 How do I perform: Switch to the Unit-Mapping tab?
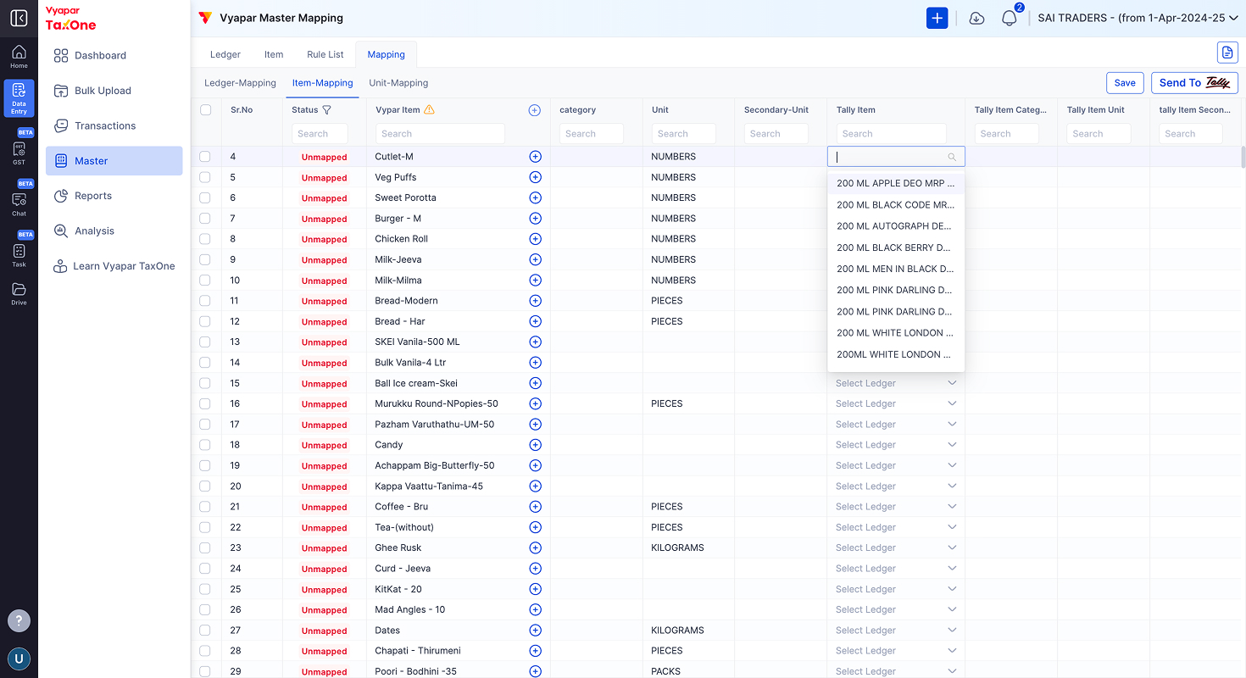click(x=398, y=83)
